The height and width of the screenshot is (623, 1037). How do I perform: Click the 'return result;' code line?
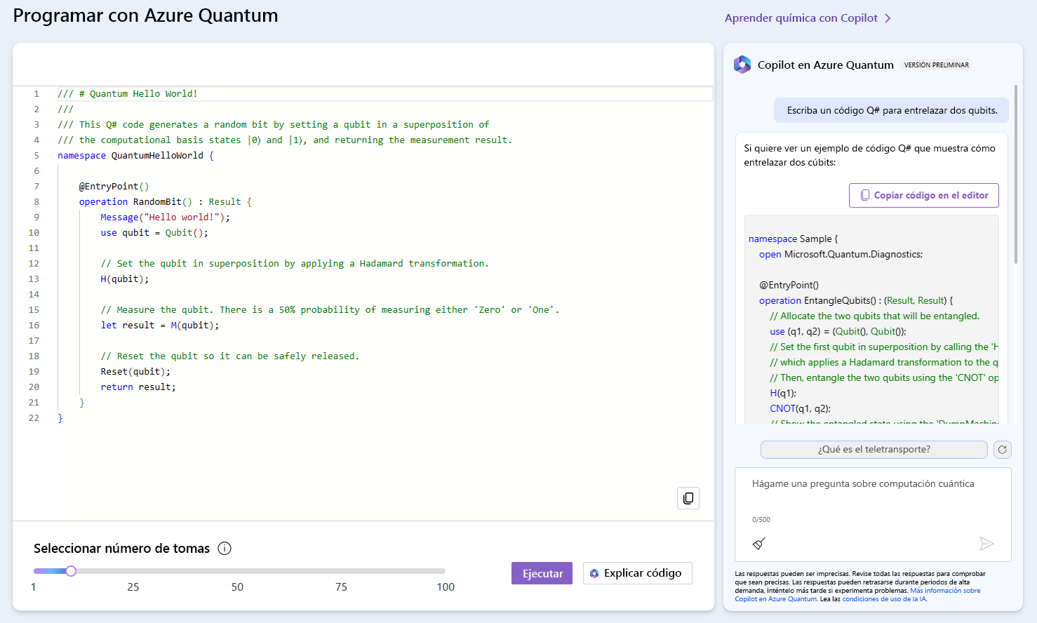(138, 387)
